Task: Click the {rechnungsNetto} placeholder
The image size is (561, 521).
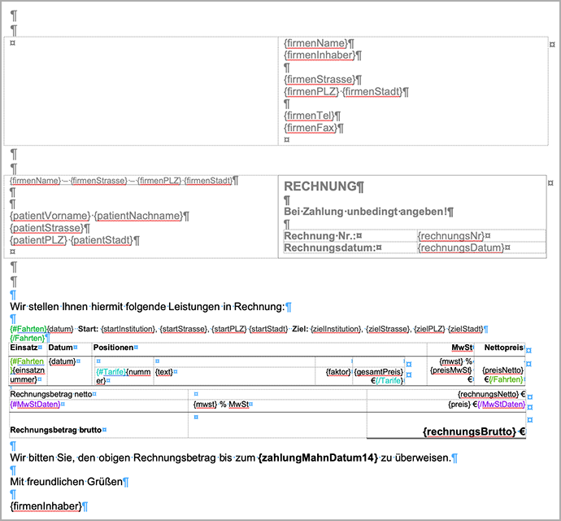Action: (489, 394)
